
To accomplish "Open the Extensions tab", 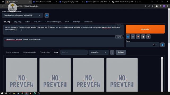I will click(88, 22).
